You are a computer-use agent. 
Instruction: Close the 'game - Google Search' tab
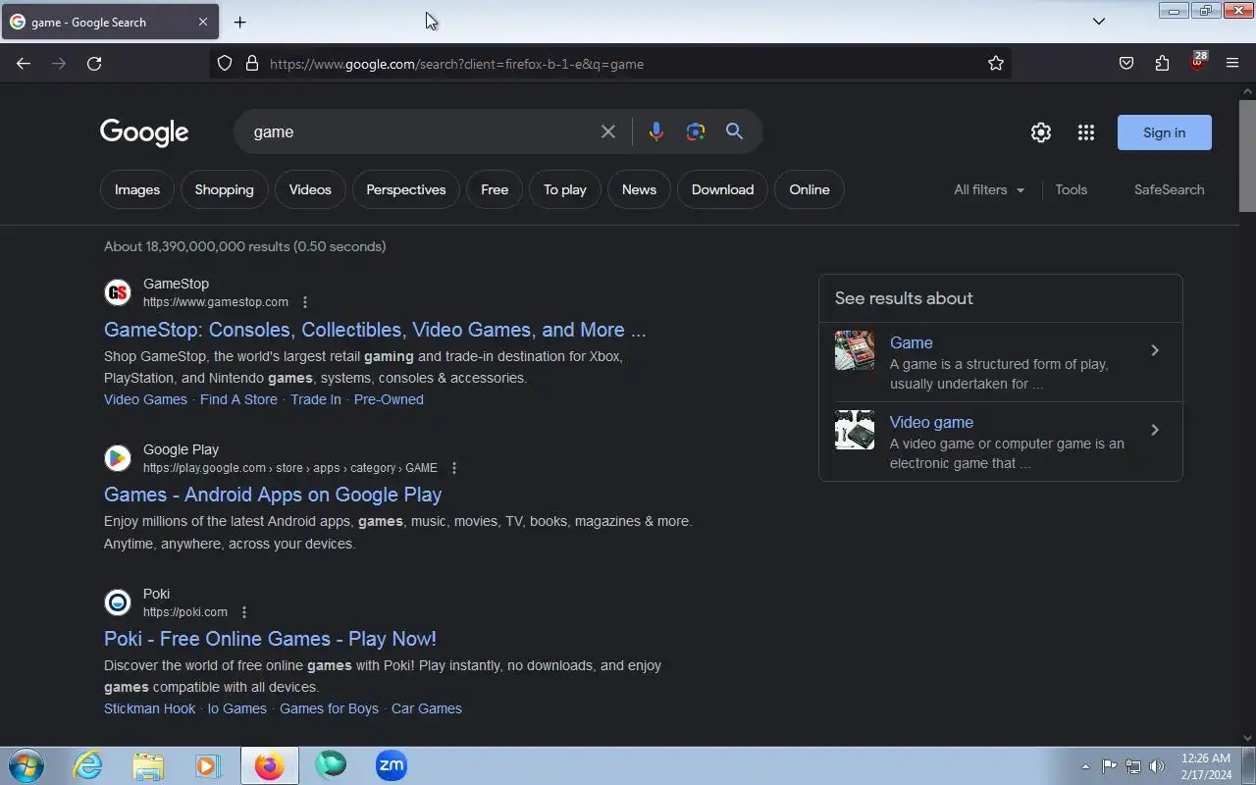click(x=203, y=22)
